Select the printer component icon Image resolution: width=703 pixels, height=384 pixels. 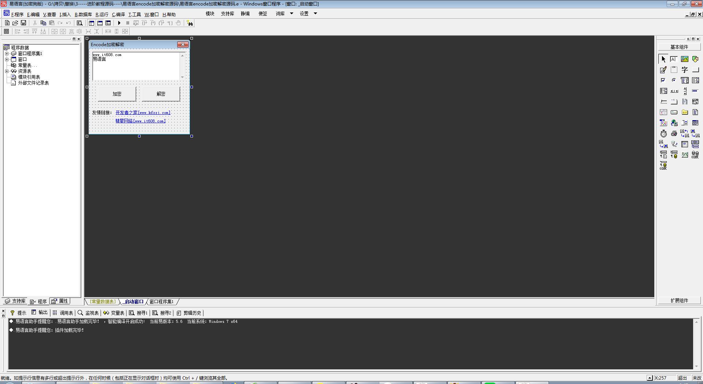point(674,133)
